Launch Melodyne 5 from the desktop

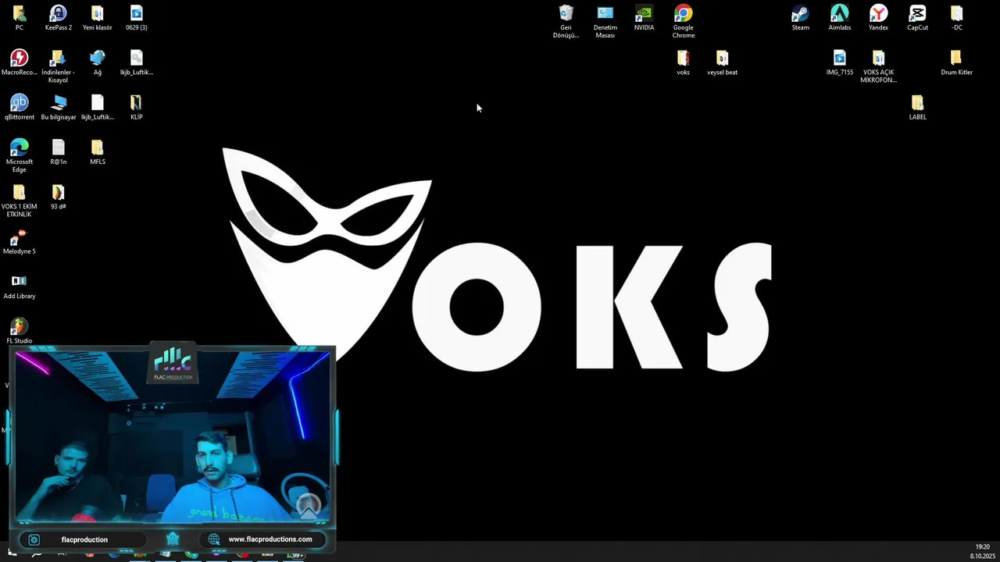pos(20,242)
